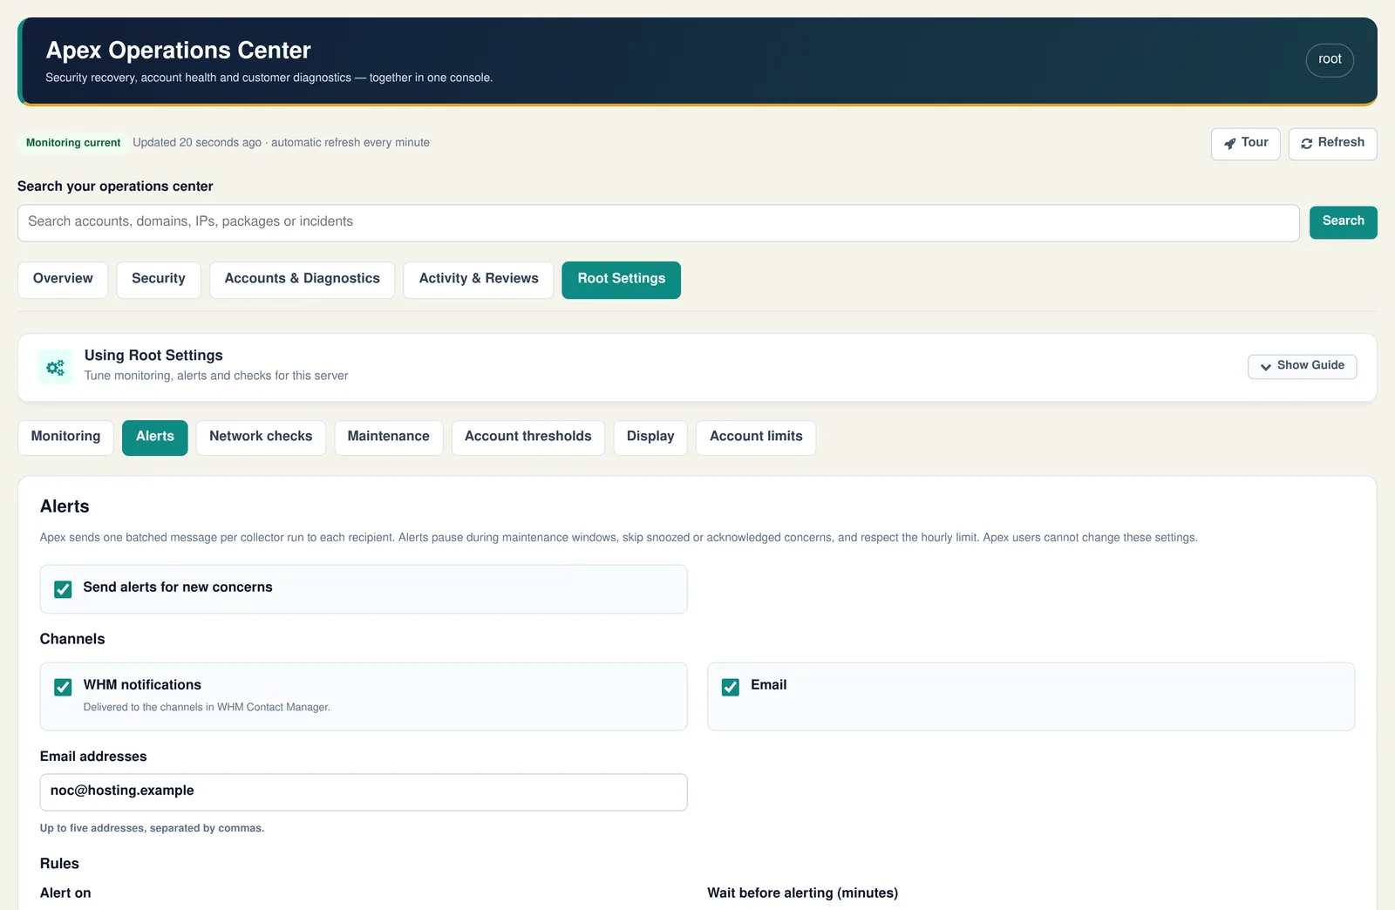1395x910 pixels.
Task: Expand the Show Guide chevron
Action: (x=1265, y=367)
